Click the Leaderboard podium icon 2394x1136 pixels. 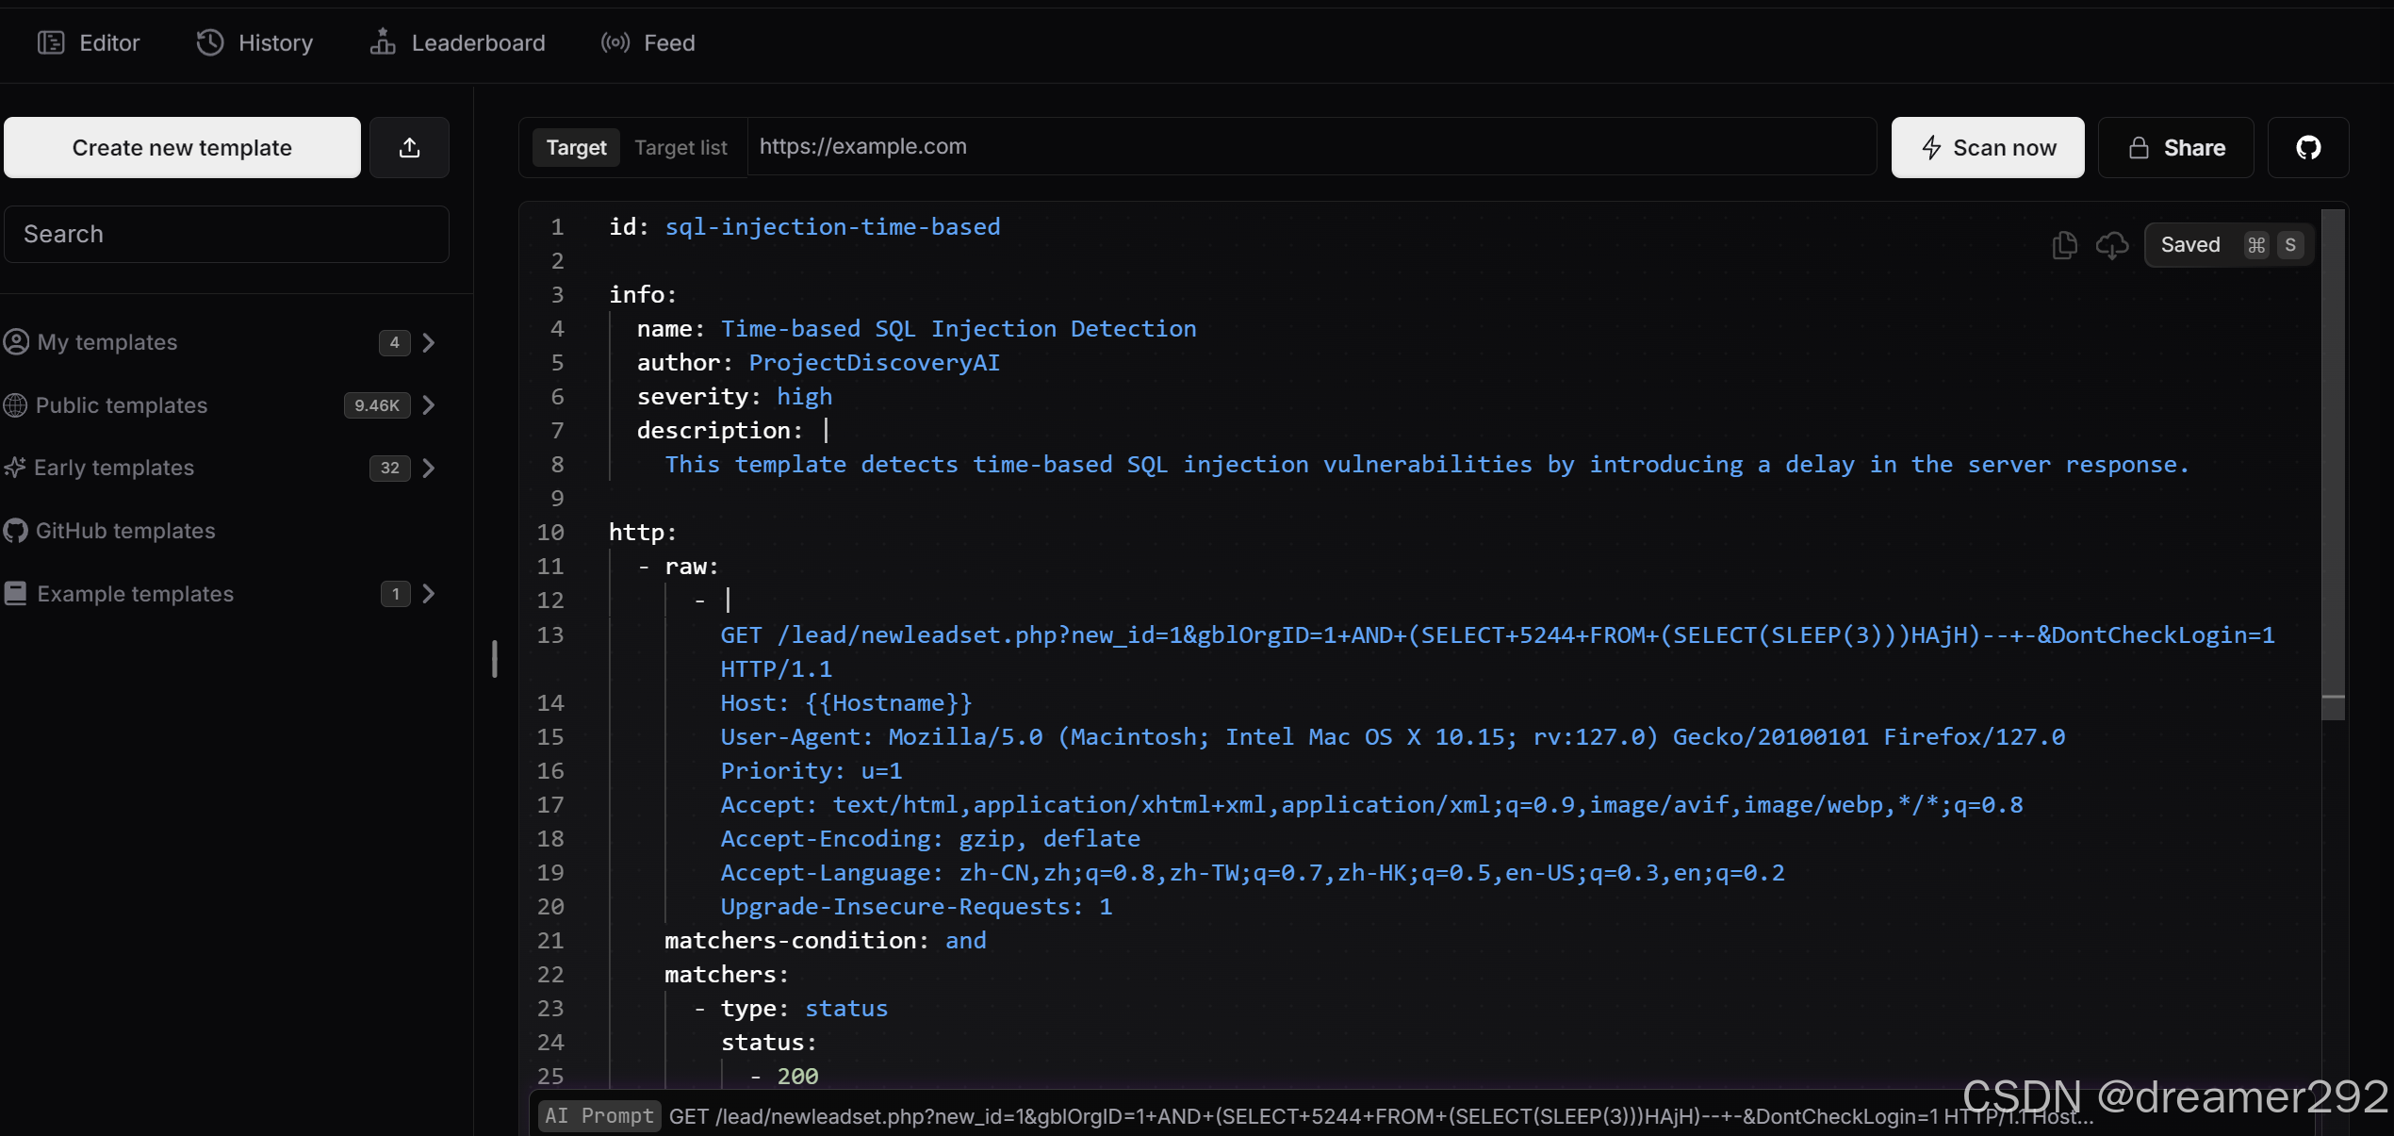[382, 42]
